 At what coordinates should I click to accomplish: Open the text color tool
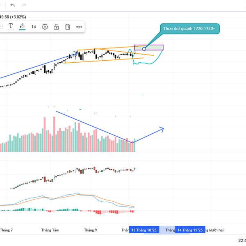click(11, 27)
